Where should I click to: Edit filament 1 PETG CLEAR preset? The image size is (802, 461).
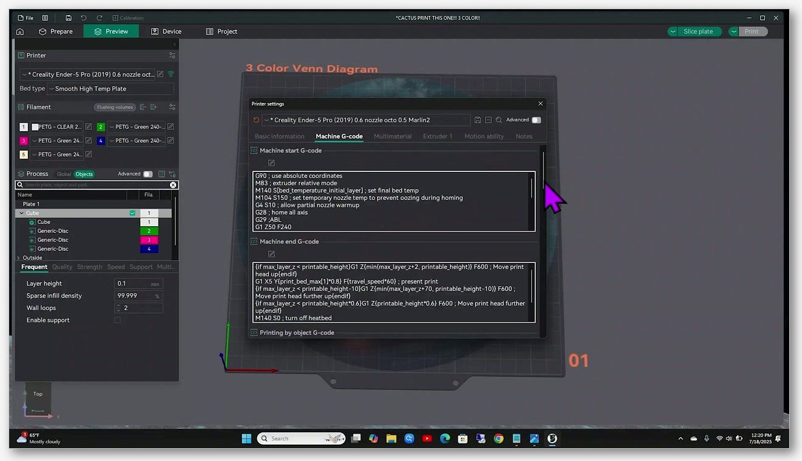click(x=88, y=127)
